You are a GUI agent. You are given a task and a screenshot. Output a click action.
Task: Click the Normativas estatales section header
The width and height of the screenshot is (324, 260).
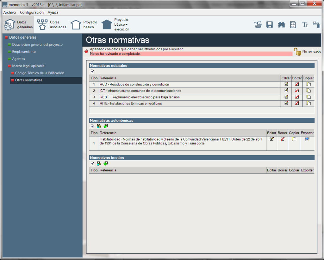(202, 66)
